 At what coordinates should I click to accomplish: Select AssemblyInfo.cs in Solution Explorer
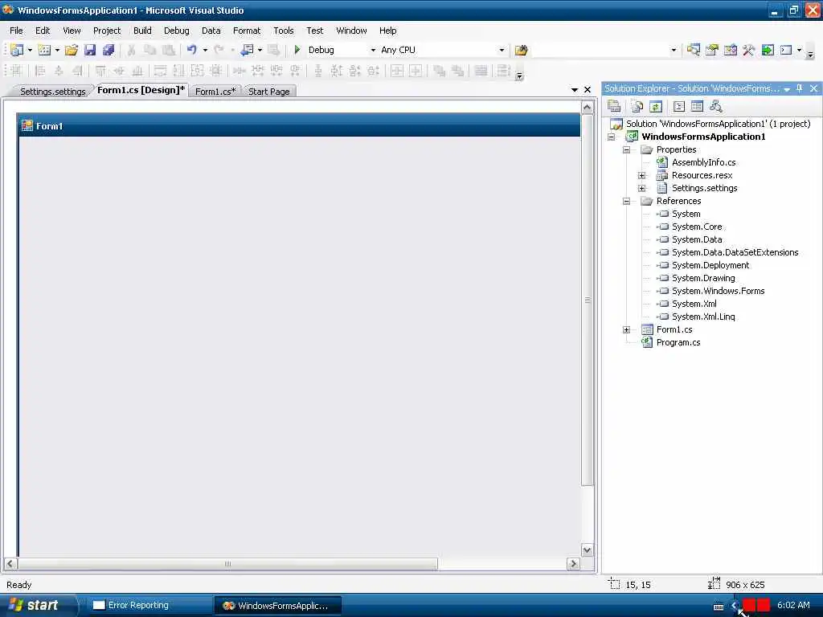pos(703,162)
